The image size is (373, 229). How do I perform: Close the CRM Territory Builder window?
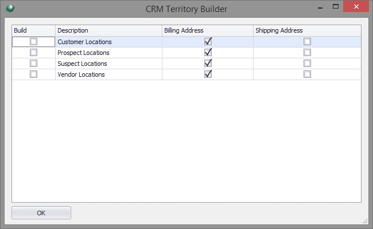(356, 6)
